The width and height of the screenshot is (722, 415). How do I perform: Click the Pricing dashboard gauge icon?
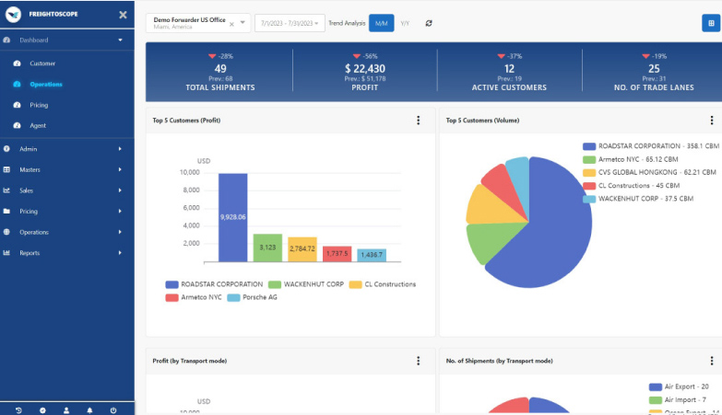[17, 105]
